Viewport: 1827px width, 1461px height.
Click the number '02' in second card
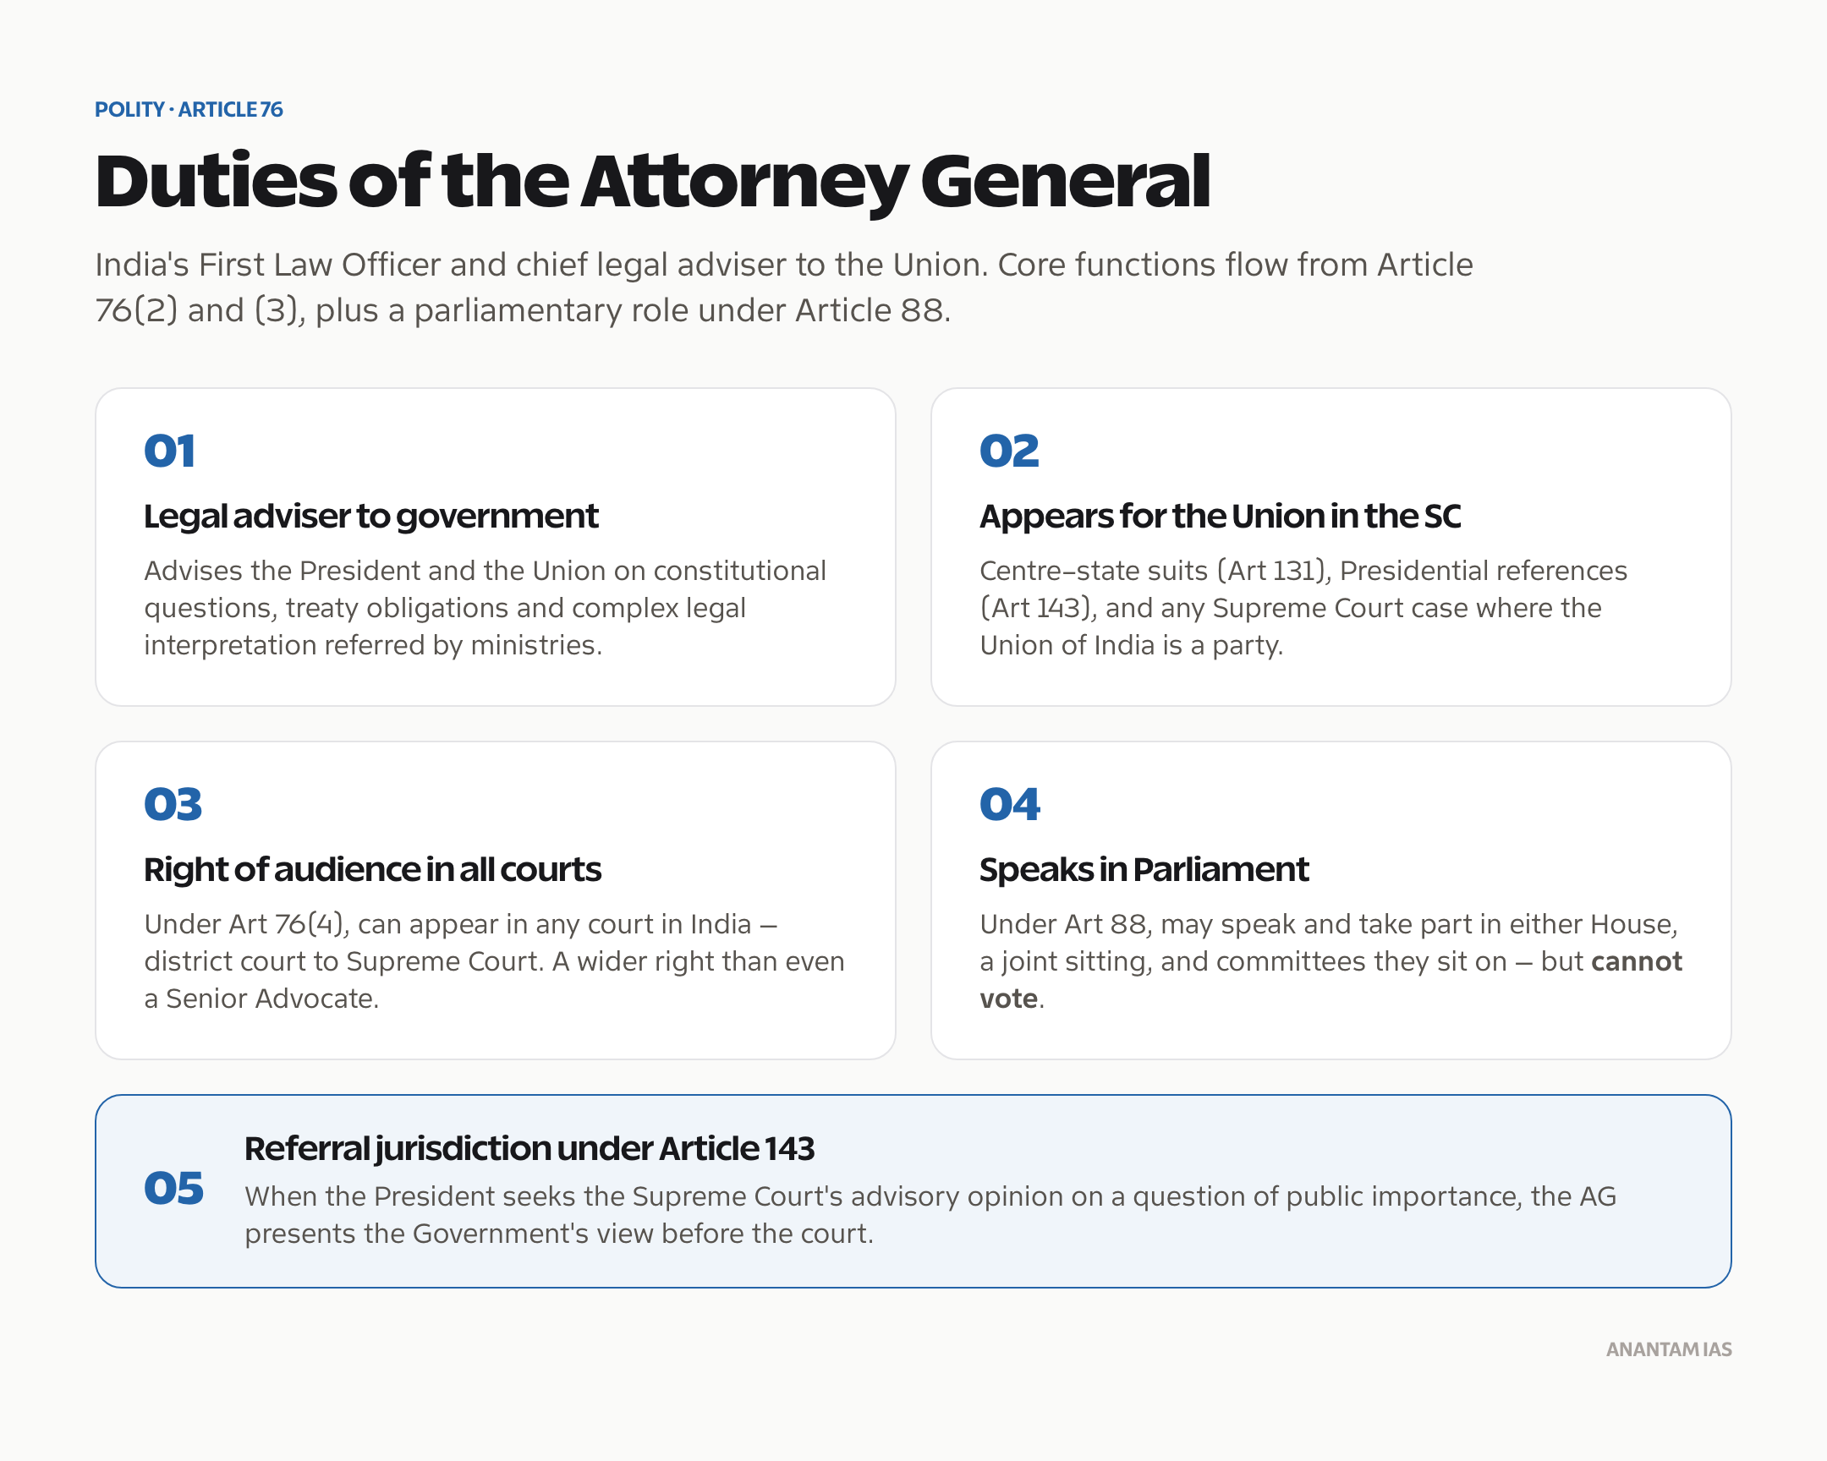[1009, 451]
